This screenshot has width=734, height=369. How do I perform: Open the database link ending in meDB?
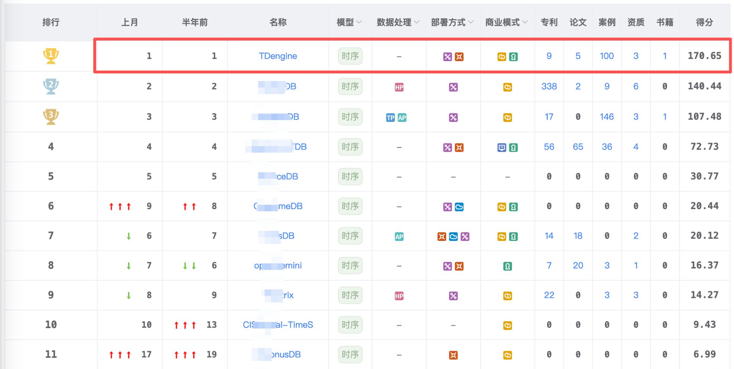[278, 206]
